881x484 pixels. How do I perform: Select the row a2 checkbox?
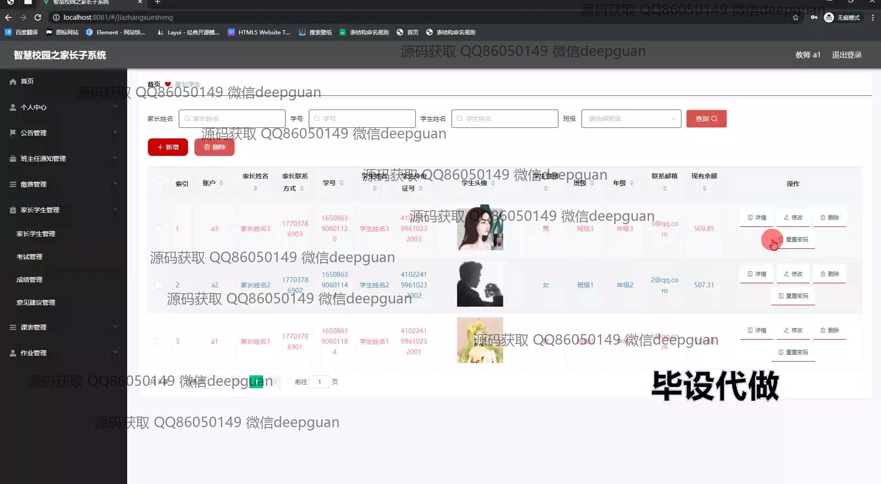pos(159,285)
